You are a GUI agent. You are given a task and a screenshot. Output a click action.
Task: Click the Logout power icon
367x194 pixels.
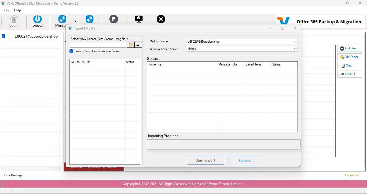pos(38,19)
